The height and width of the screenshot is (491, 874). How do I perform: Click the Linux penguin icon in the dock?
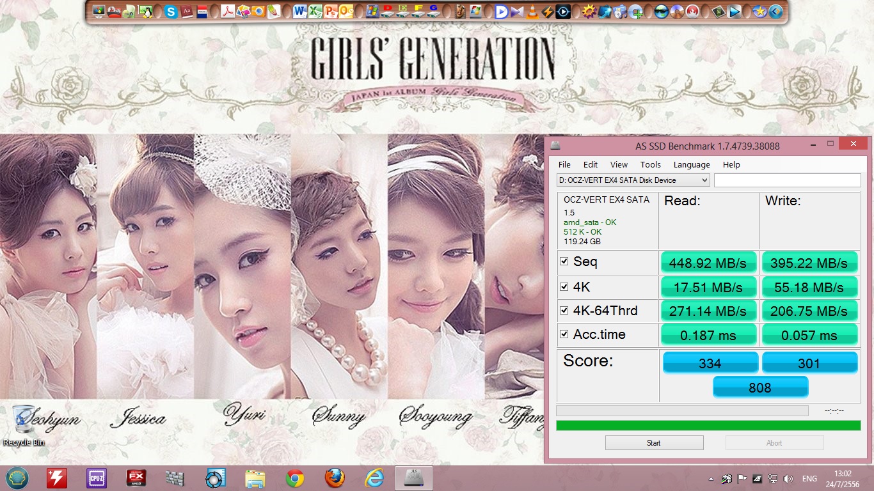click(x=146, y=12)
